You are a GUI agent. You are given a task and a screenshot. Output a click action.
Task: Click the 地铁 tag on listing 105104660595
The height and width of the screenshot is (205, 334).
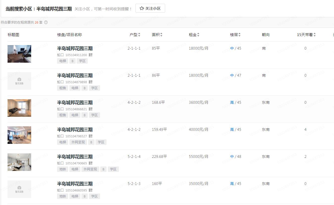pos(63,196)
